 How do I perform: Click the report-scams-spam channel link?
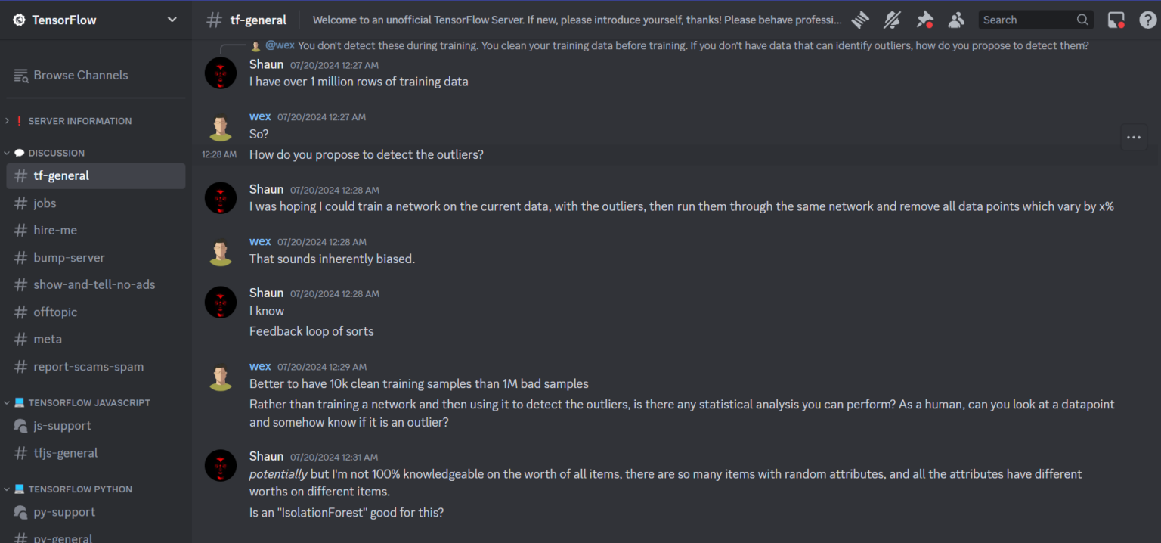point(88,366)
